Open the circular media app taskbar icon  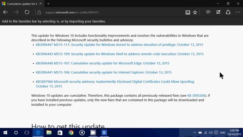[82, 132]
